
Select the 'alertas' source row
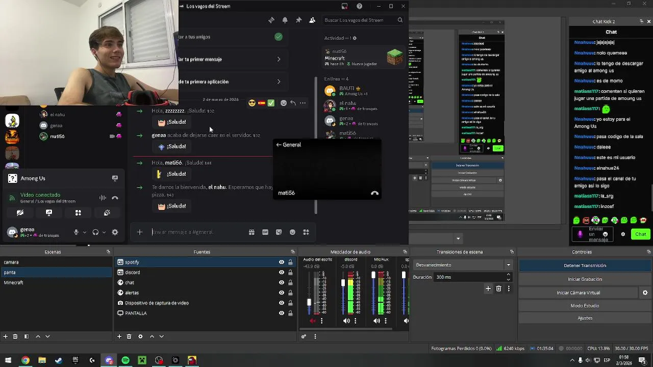click(x=206, y=293)
